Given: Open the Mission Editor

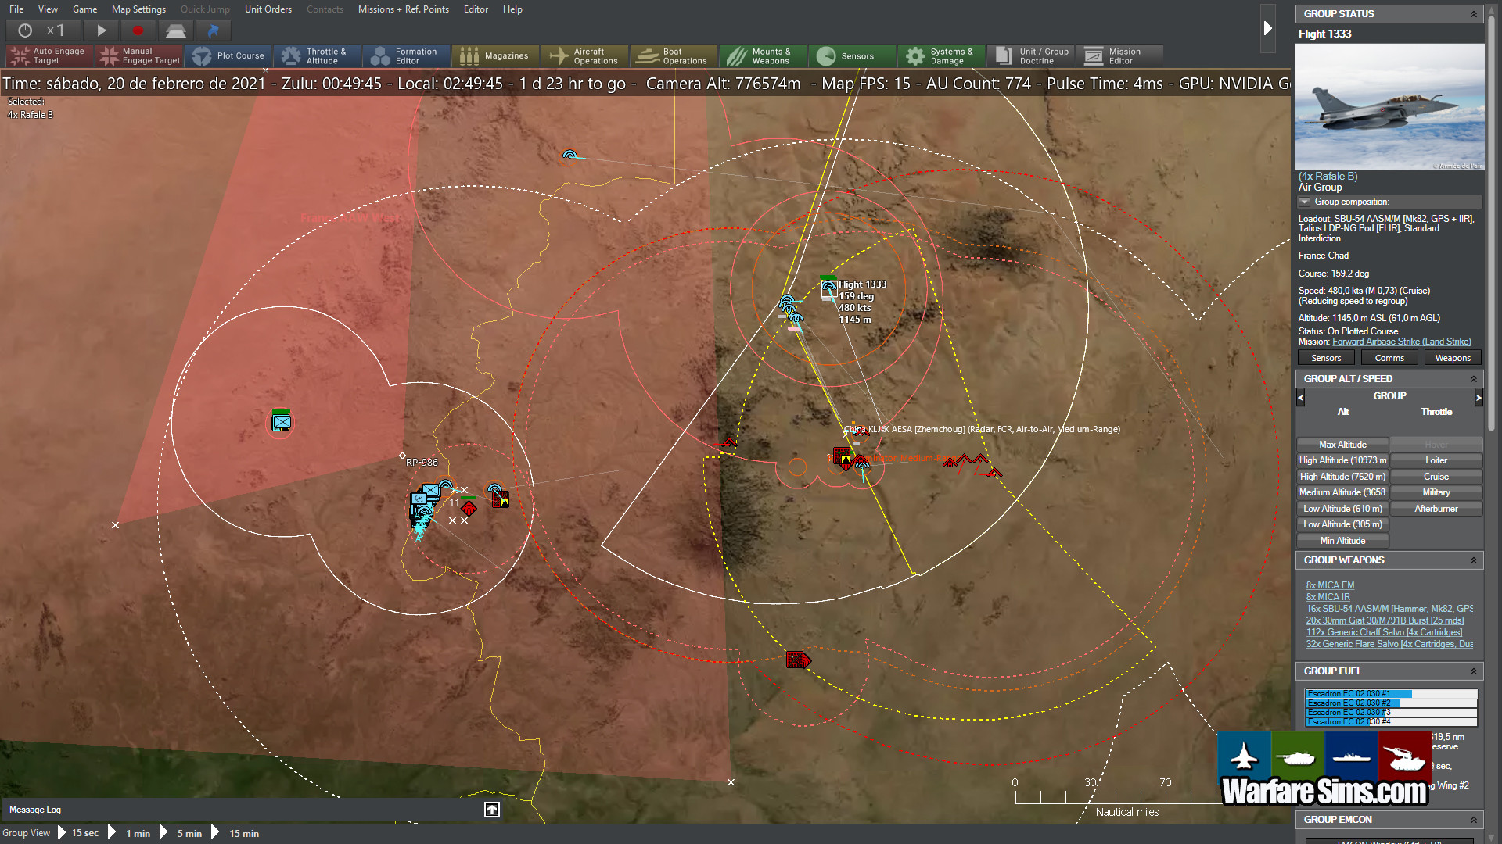Looking at the screenshot, I should 1119,55.
